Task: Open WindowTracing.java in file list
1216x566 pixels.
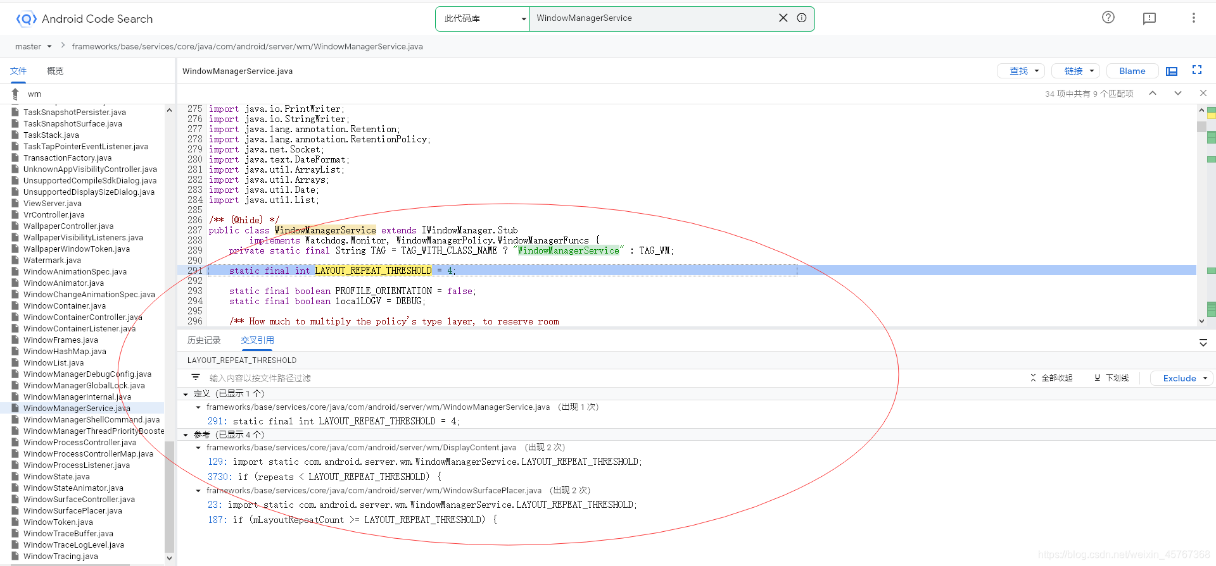Action: point(61,557)
